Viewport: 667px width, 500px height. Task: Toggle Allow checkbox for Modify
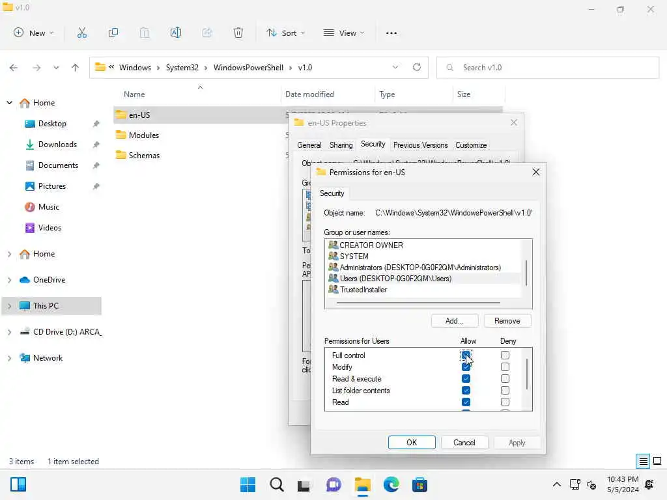pyautogui.click(x=466, y=367)
